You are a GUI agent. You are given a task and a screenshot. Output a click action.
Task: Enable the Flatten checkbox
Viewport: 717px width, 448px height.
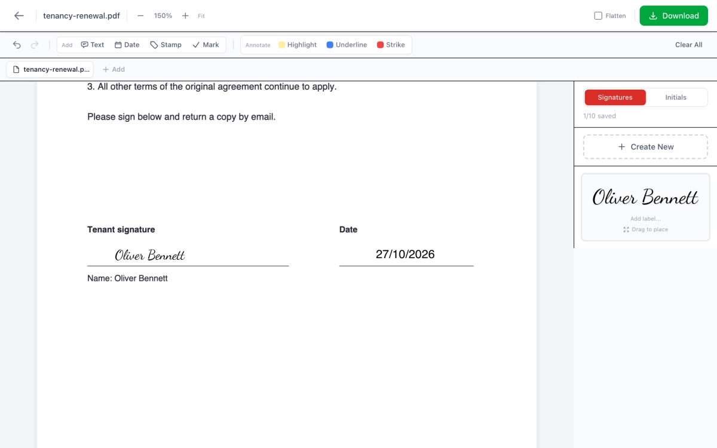point(598,16)
